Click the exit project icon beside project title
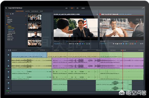The height and width of the screenshot is (98, 149). coord(6,8)
